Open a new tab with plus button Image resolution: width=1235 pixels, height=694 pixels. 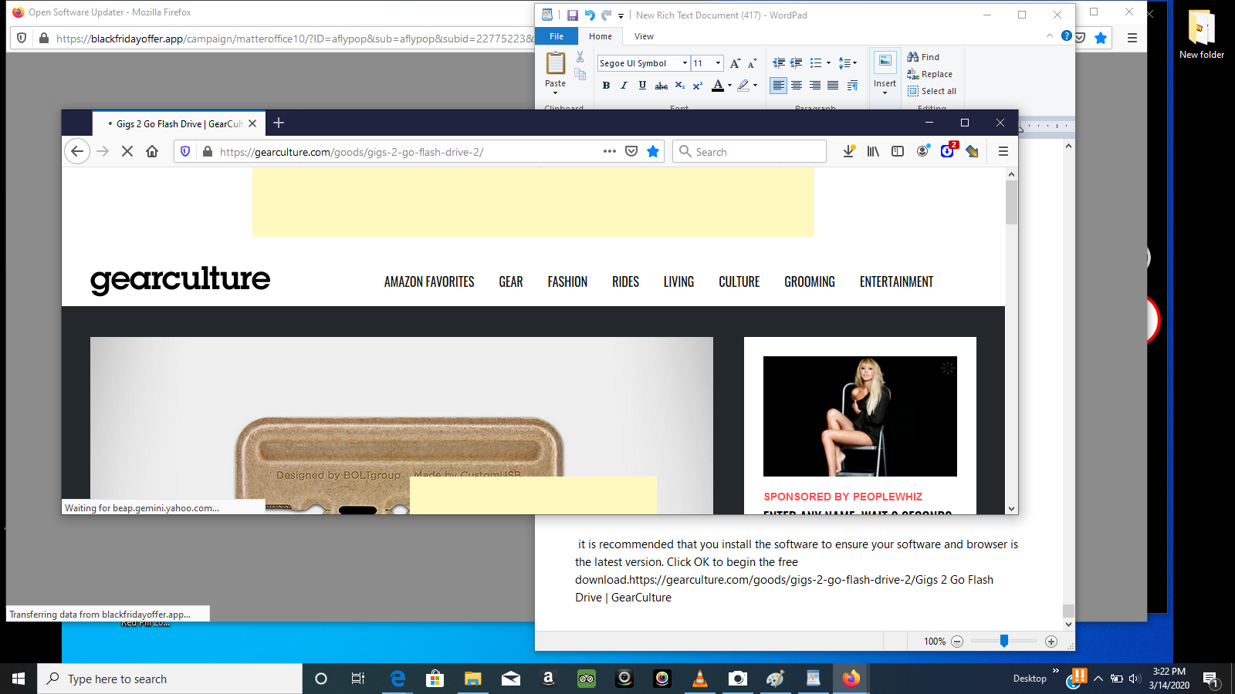(279, 123)
